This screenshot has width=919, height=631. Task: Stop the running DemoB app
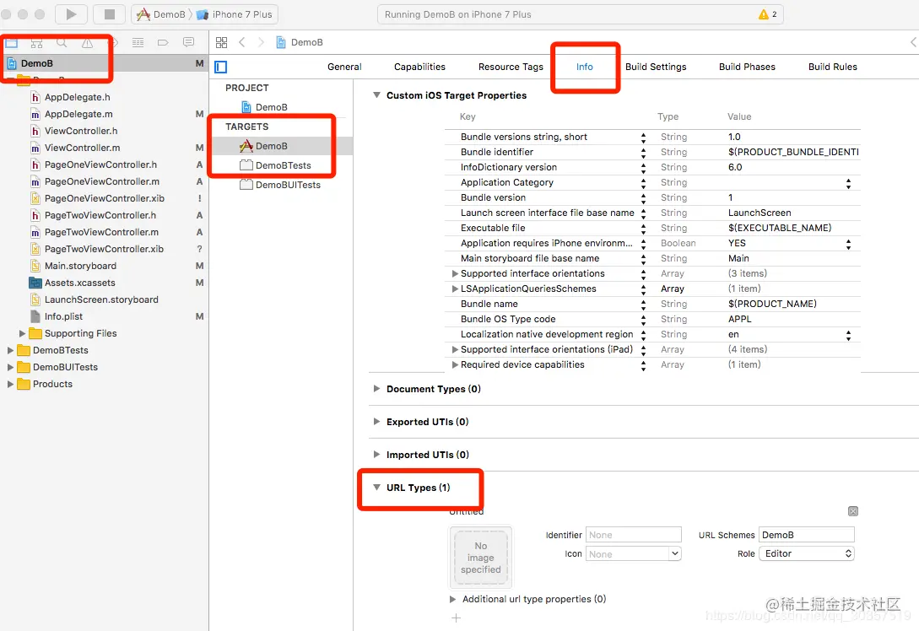109,14
